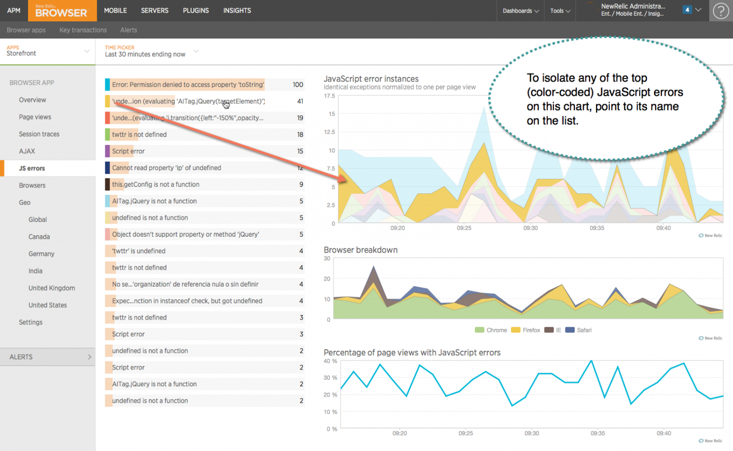Select 'twttr is not defined' error with count 3
This screenshot has height=451, width=733.
(x=205, y=318)
